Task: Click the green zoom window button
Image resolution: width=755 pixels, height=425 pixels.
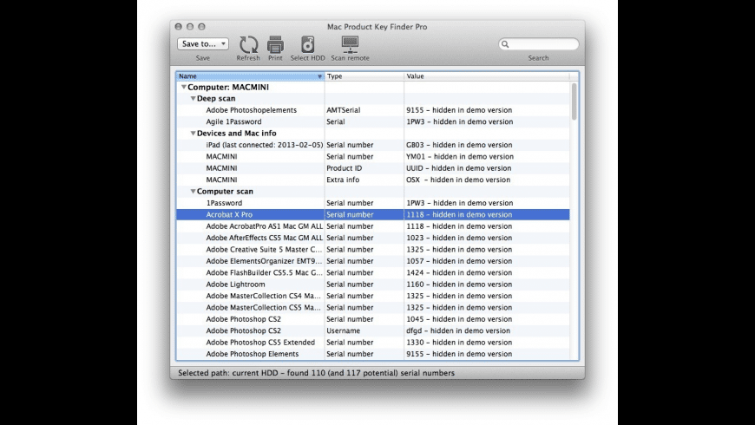Action: 202,27
